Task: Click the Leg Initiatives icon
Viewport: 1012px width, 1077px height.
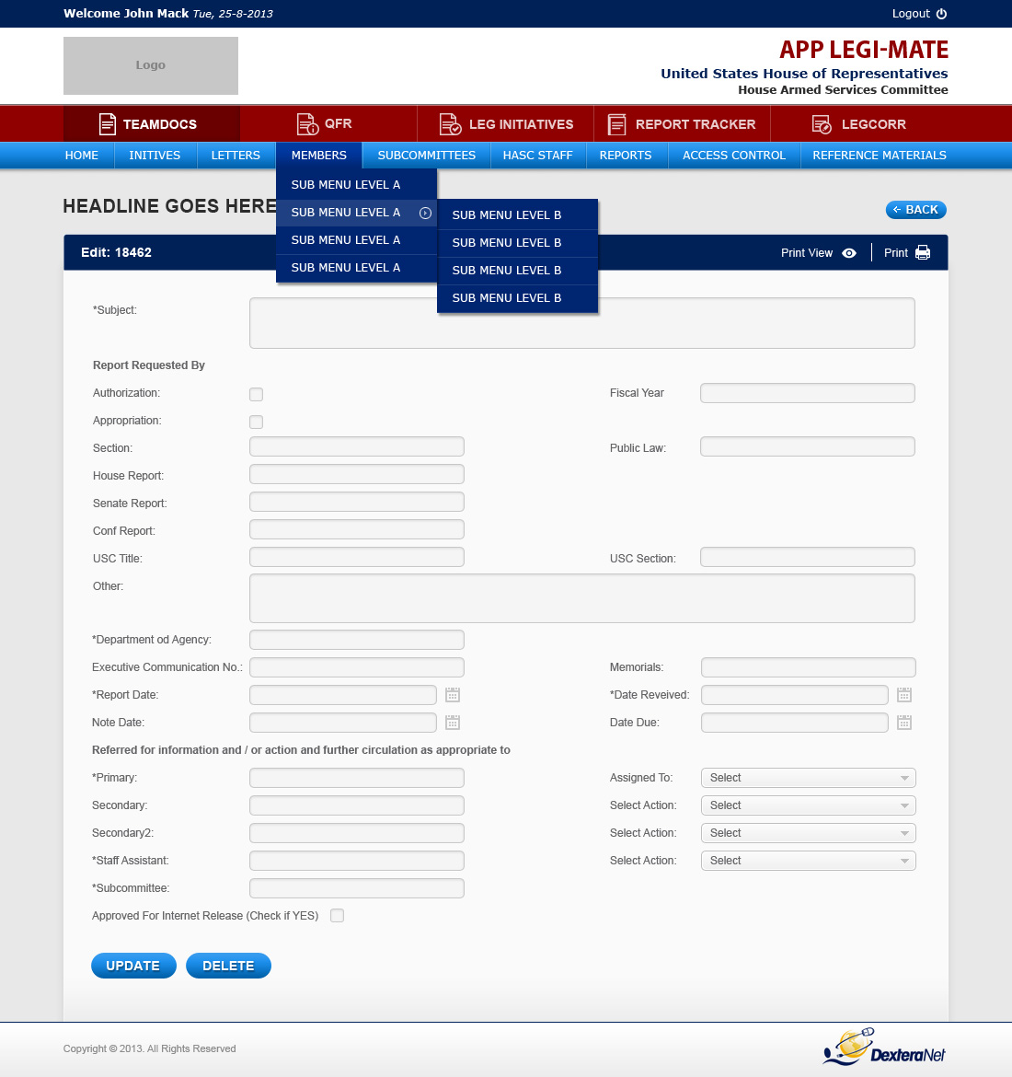Action: click(x=450, y=124)
